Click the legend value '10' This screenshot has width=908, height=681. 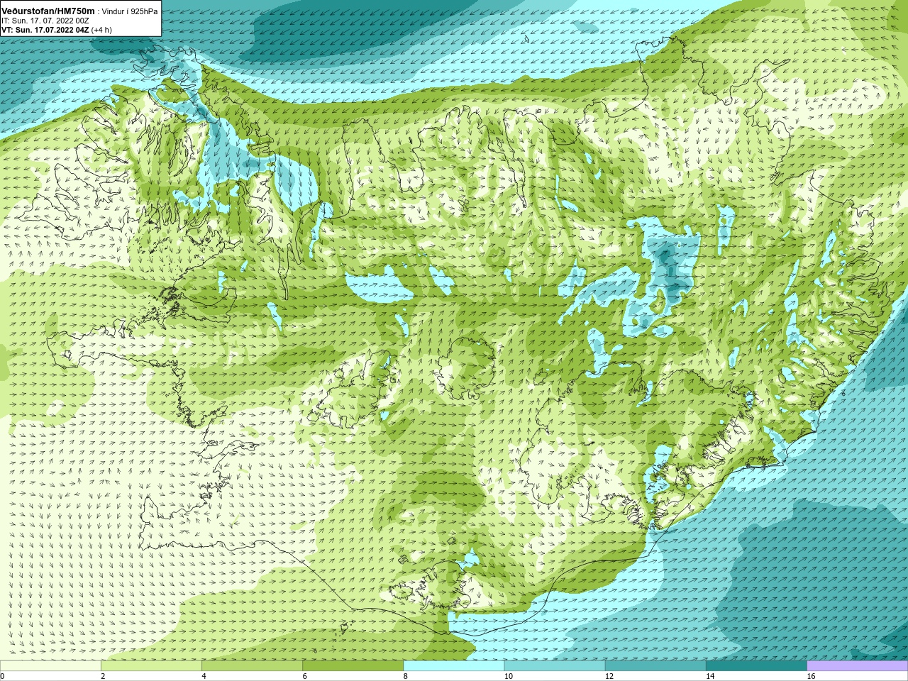(x=509, y=676)
